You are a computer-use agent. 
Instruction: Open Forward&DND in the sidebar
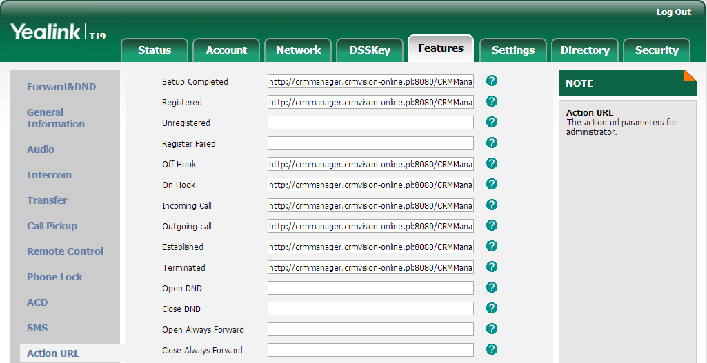click(61, 87)
